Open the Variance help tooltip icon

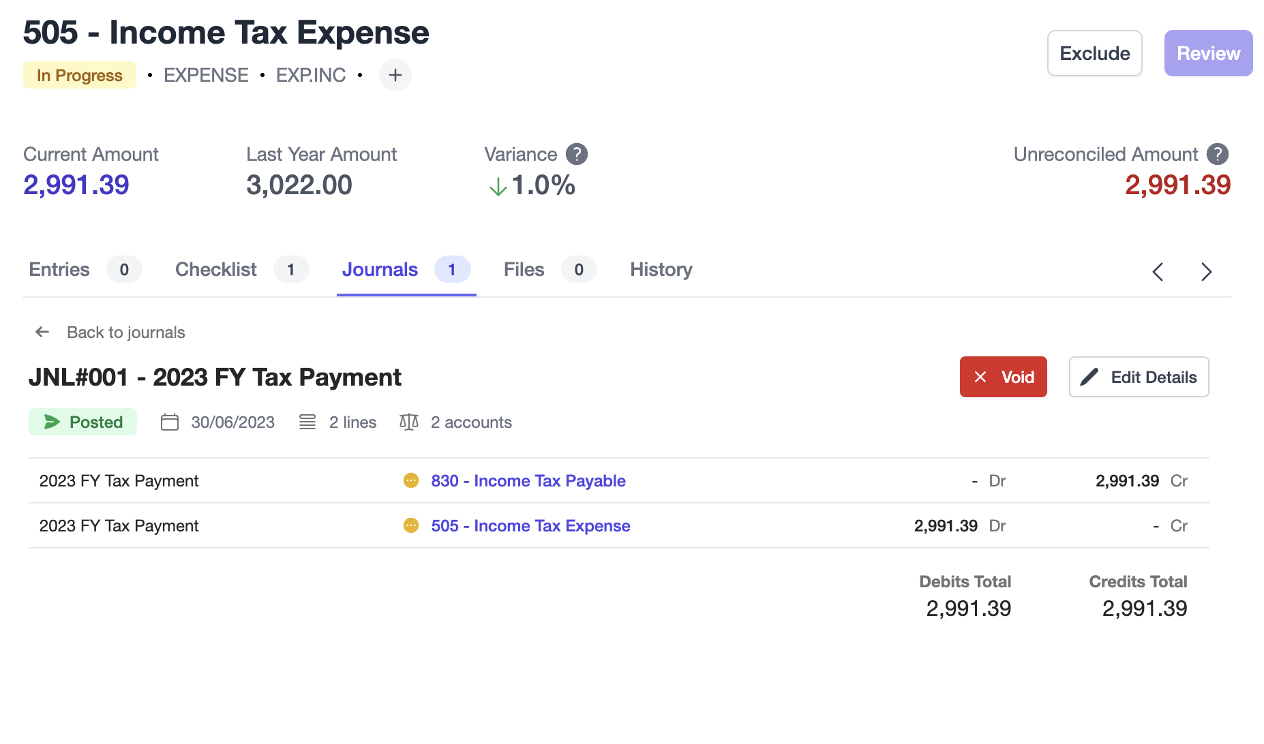point(577,154)
